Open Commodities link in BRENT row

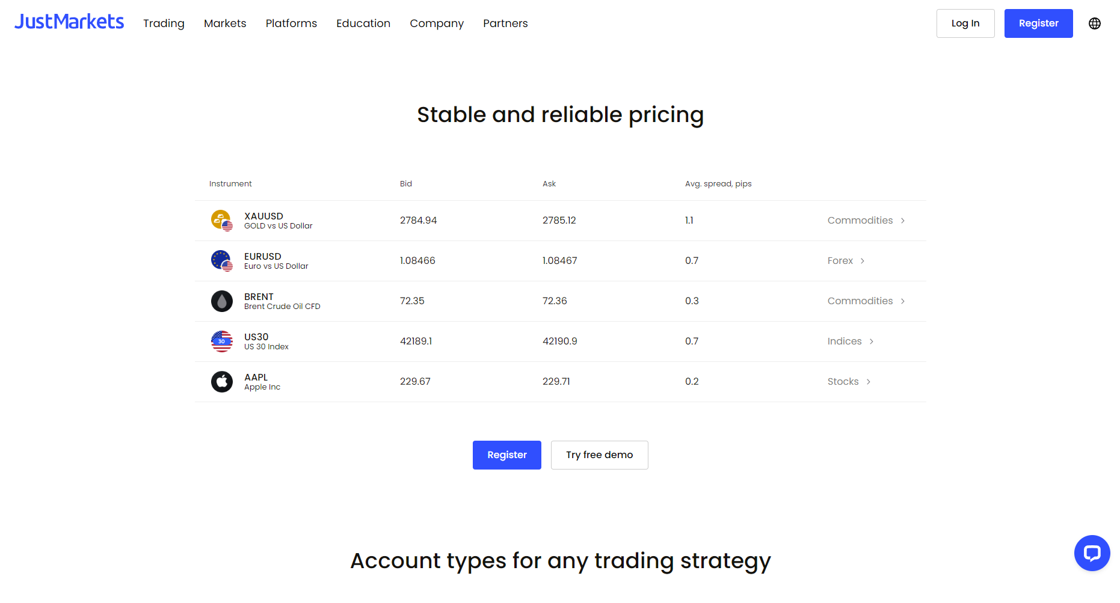click(x=866, y=301)
